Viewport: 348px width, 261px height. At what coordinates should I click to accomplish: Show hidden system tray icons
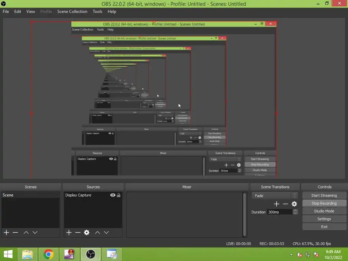291,255
